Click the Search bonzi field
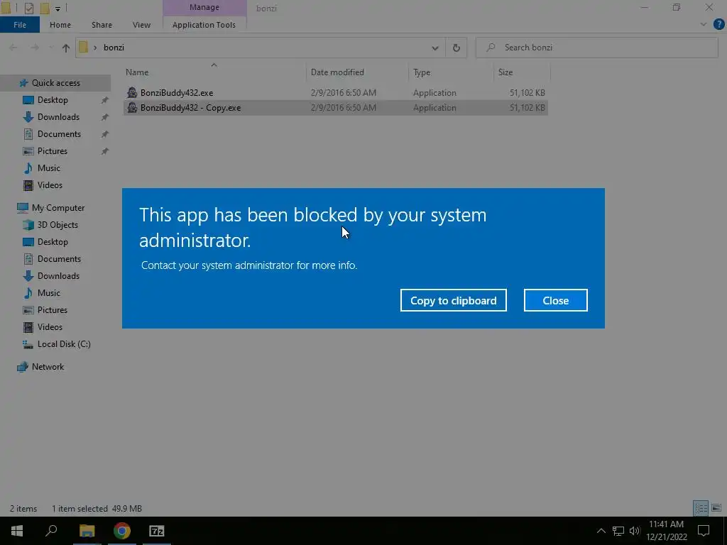This screenshot has width=727, height=545. 597,48
